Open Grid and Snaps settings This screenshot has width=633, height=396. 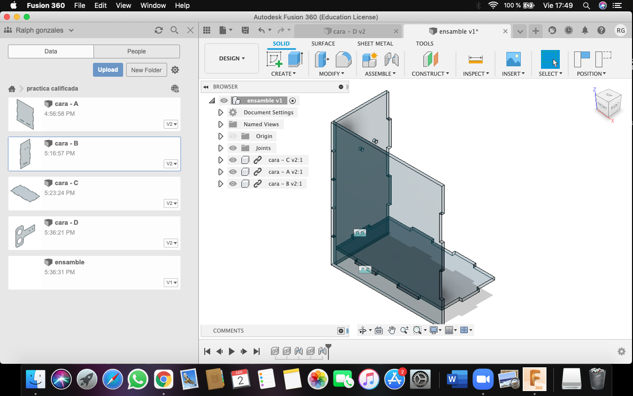point(450,330)
